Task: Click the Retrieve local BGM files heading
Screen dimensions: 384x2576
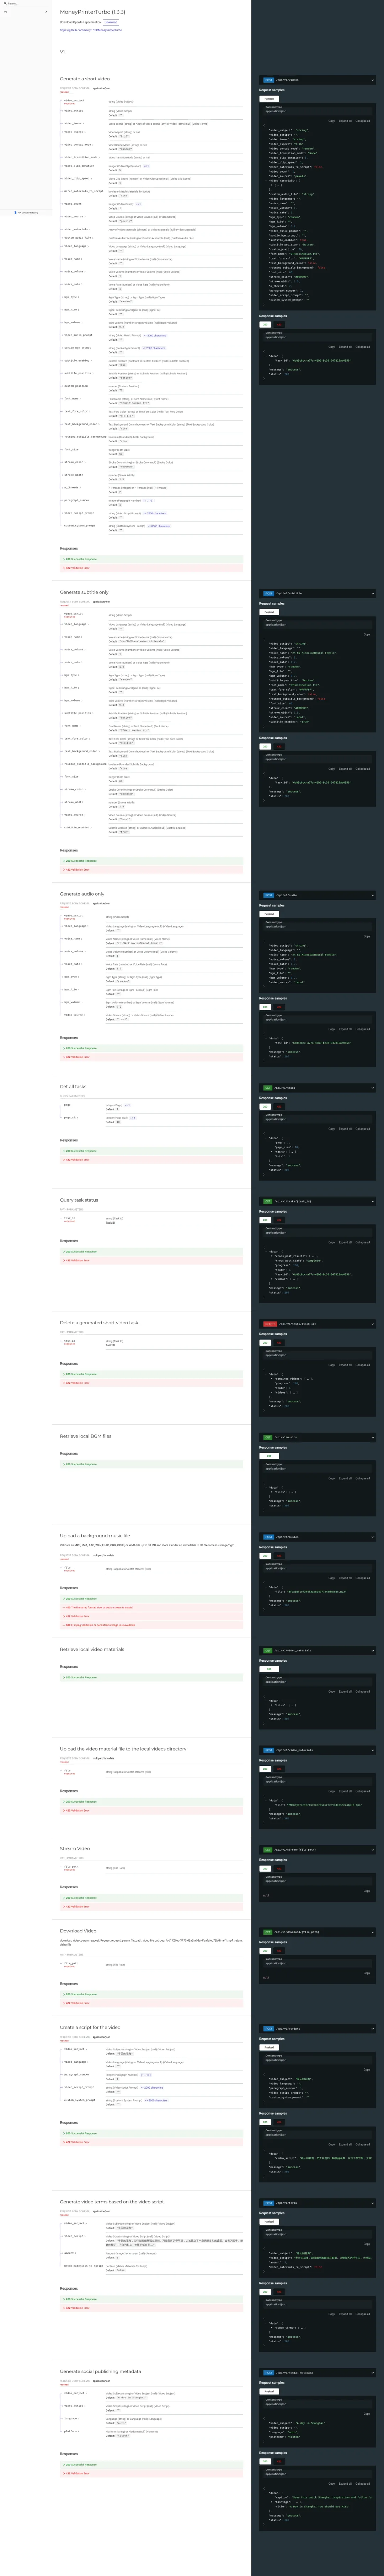Action: pos(86,1436)
